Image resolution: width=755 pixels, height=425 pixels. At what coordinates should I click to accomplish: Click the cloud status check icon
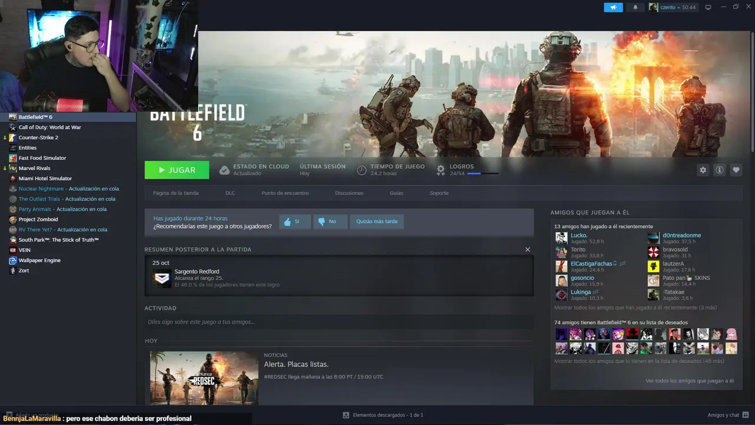[224, 170]
